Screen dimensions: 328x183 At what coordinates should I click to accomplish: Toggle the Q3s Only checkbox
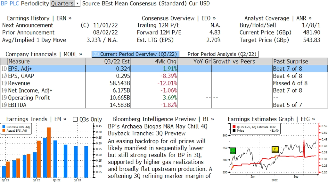[x=75, y=119]
